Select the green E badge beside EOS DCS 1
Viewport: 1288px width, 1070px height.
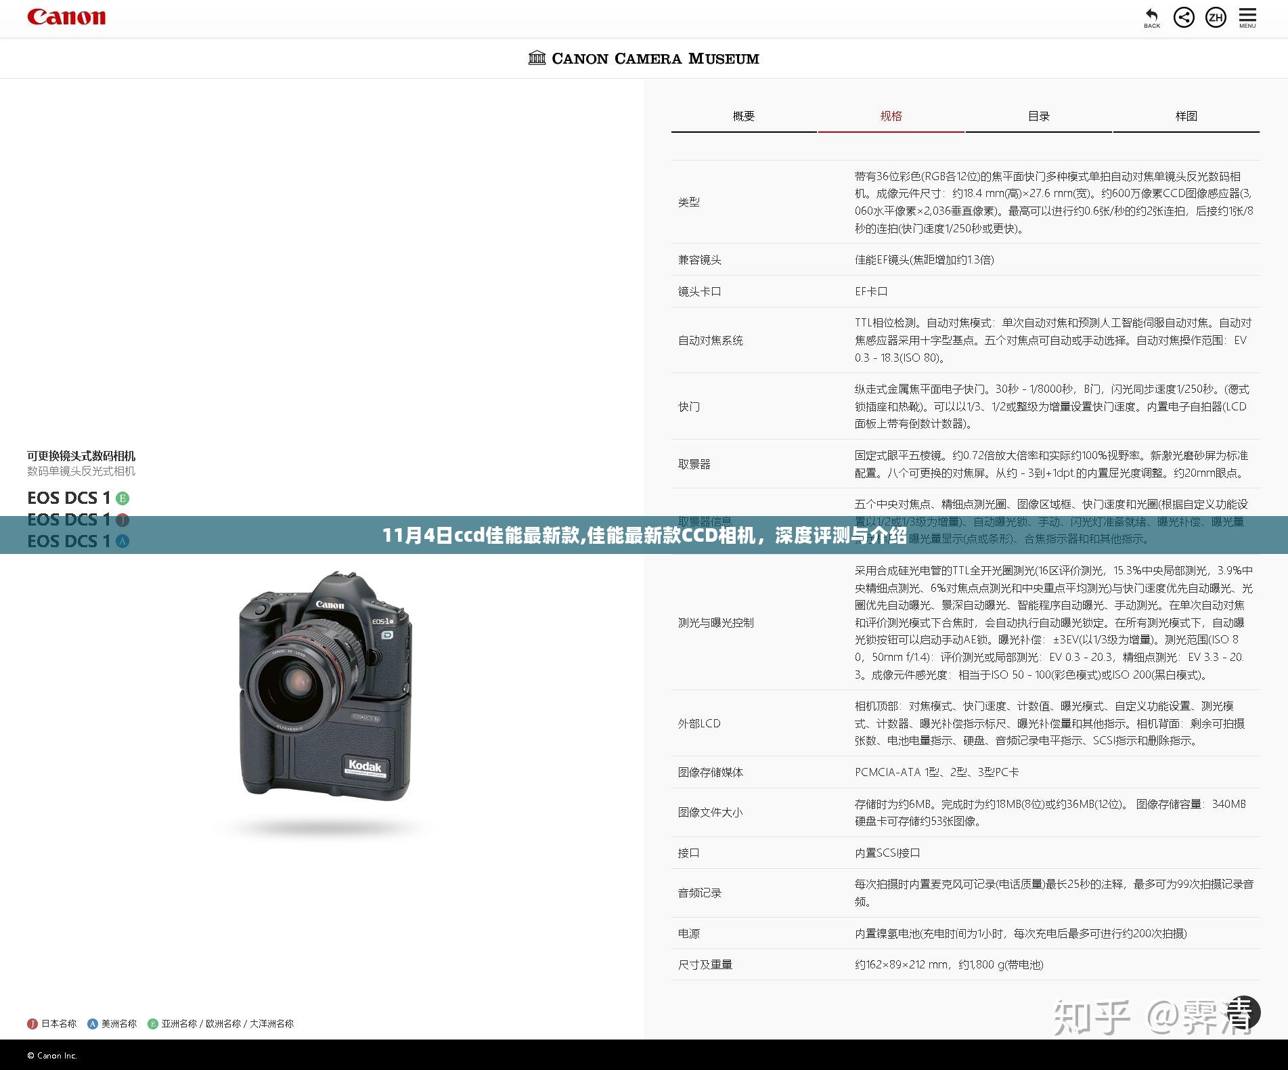click(x=123, y=498)
